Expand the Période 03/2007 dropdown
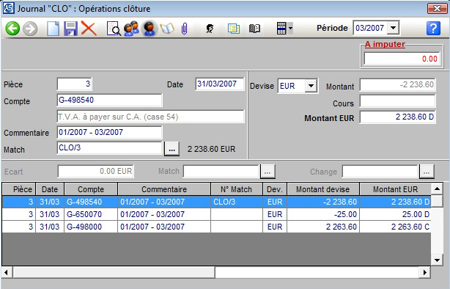The image size is (450, 289). 394,28
